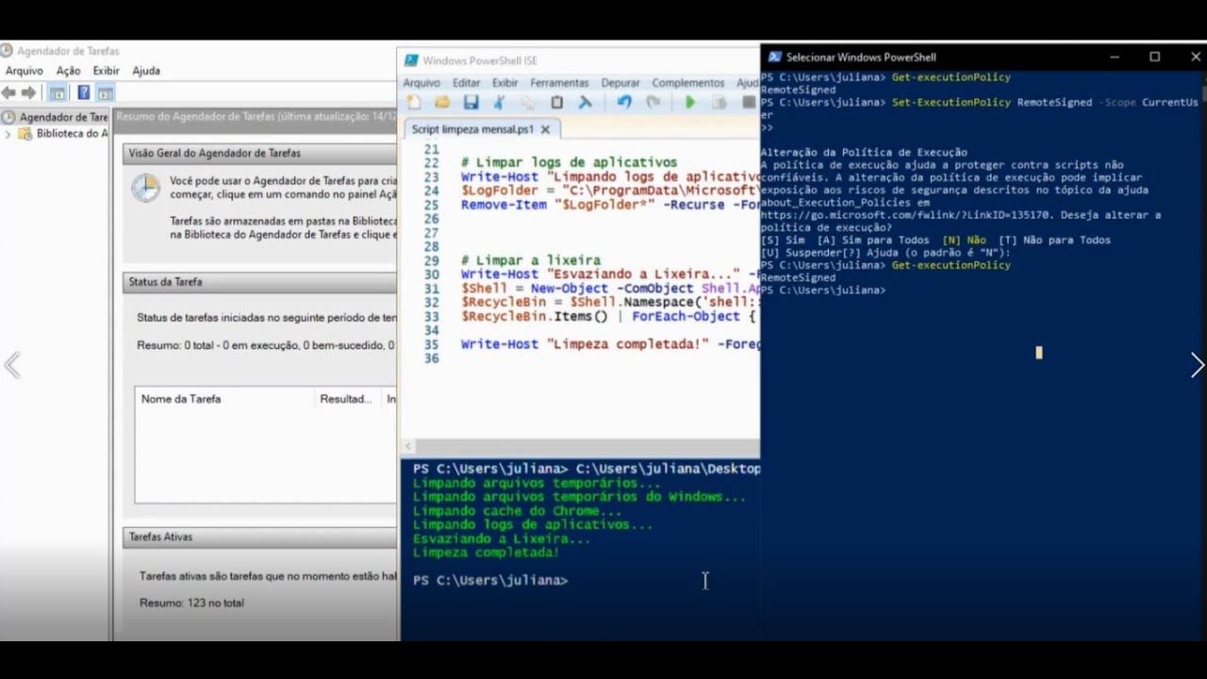Click 'Alteração da Política de Execução' heading

click(863, 152)
